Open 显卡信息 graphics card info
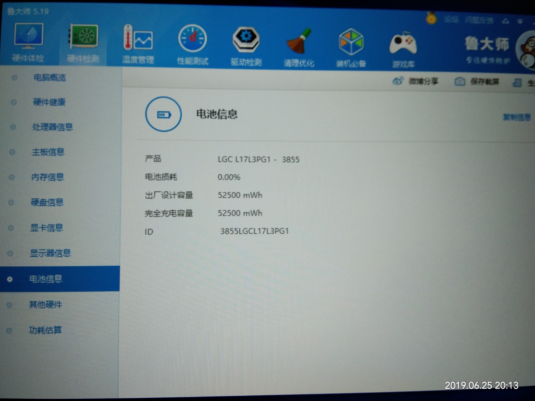Image resolution: width=535 pixels, height=401 pixels. click(x=46, y=228)
